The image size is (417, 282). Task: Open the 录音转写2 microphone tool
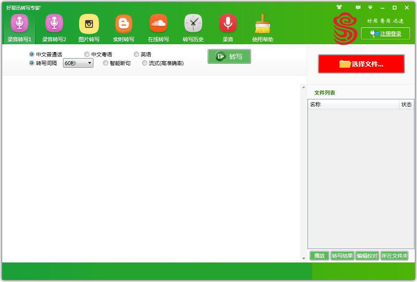click(54, 28)
